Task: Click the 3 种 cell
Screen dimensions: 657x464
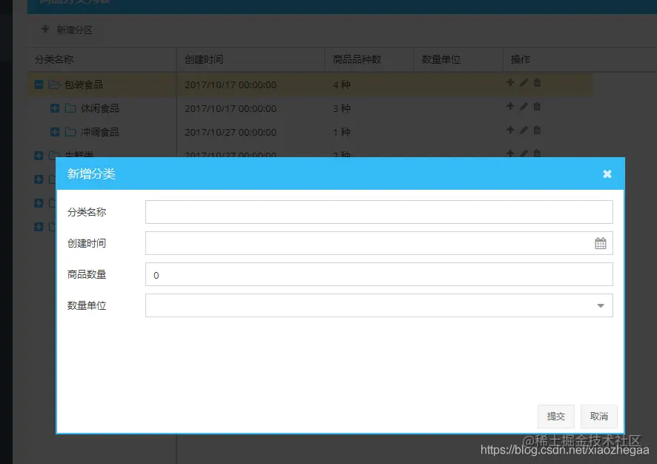Action: point(342,108)
